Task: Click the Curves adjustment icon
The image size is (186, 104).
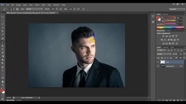Action: point(170,36)
